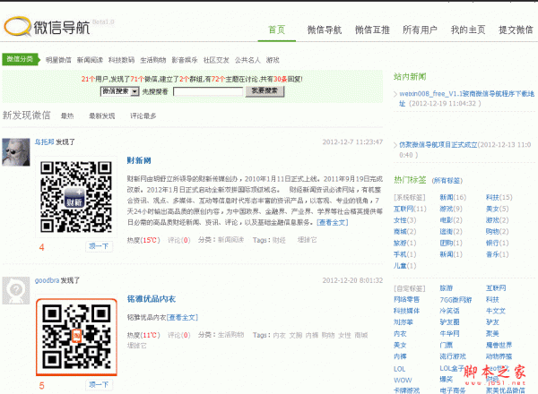This screenshot has width=538, height=394.
Task: Sort listings by 最新发现
Action: coord(102,116)
